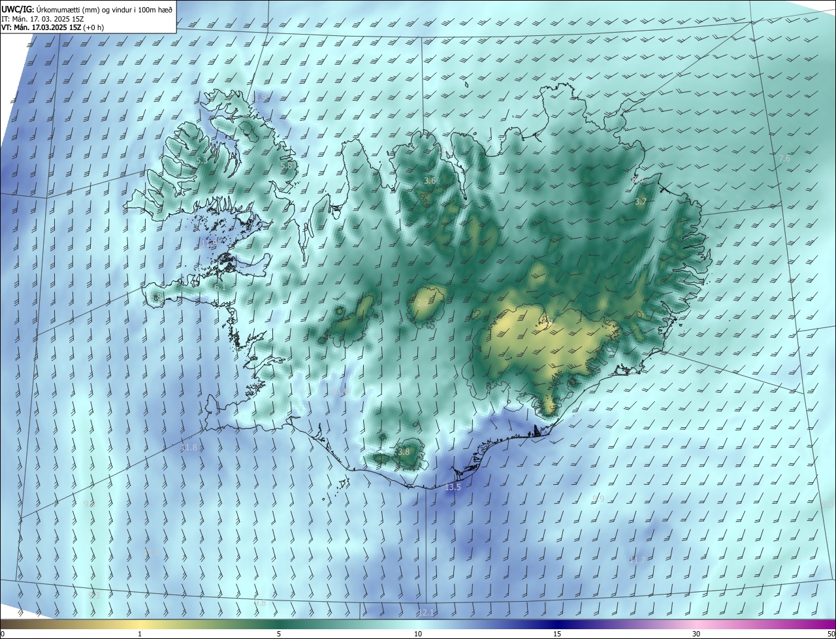This screenshot has width=836, height=639.
Task: Click the 12.1 value label on the map
Action: click(426, 612)
